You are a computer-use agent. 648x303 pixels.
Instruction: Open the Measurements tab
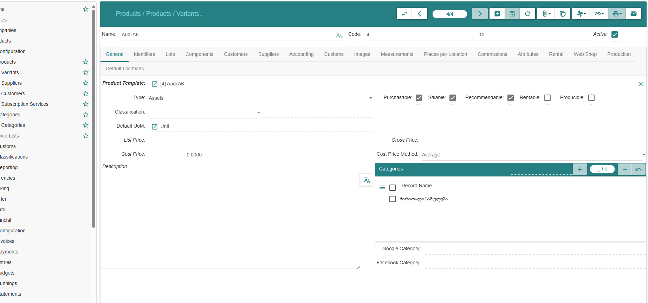tap(397, 54)
